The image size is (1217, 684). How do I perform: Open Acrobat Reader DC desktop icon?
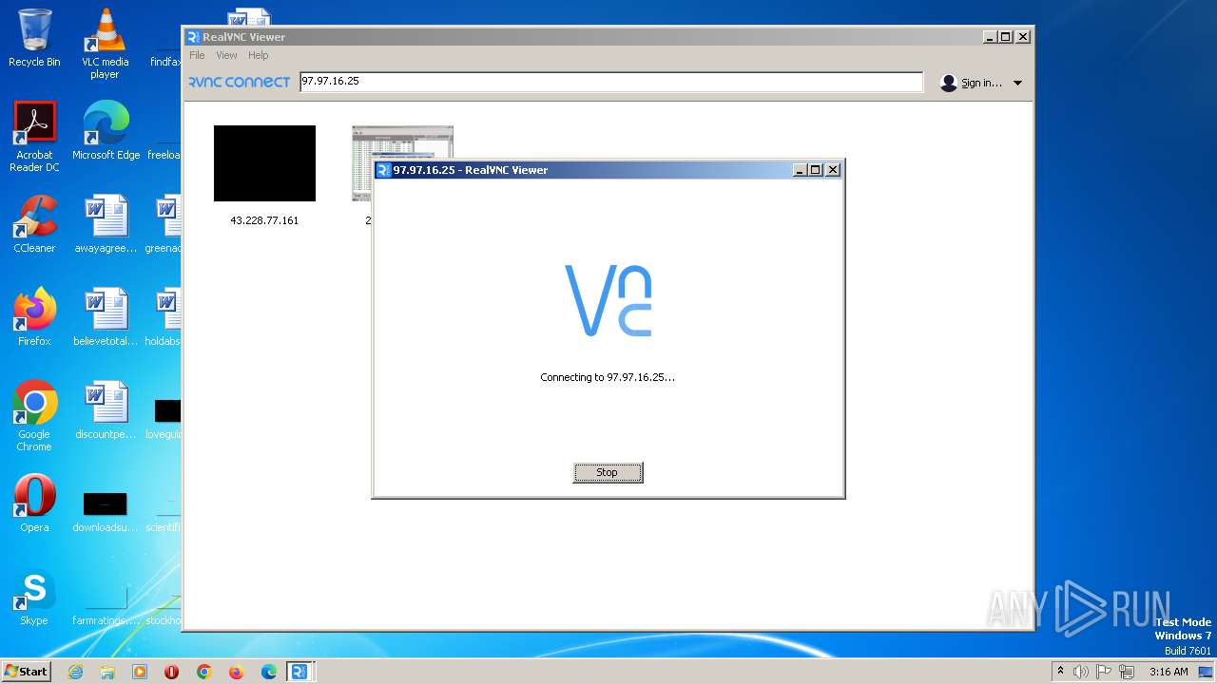[x=34, y=137]
